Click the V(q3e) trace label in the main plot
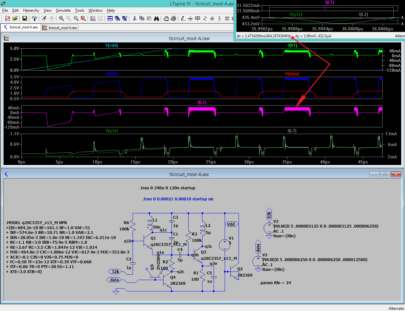Image resolution: width=405 pixels, height=311 pixels. pos(111,131)
